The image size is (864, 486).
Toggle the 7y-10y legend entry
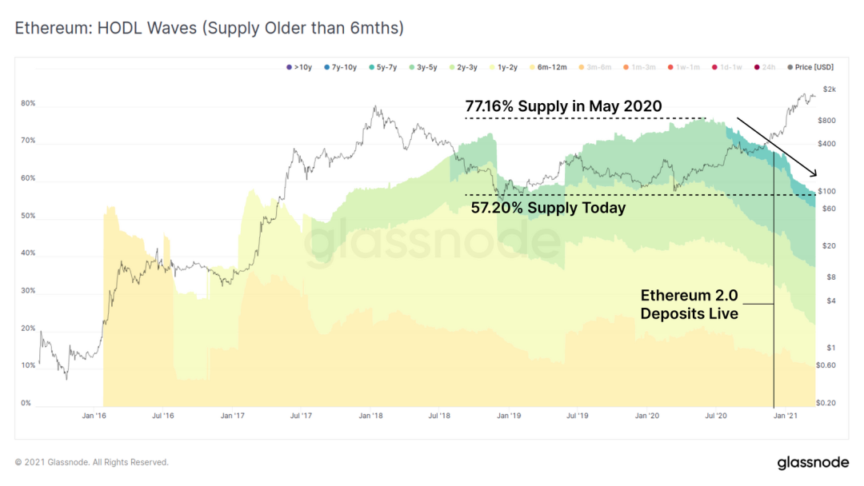[341, 67]
